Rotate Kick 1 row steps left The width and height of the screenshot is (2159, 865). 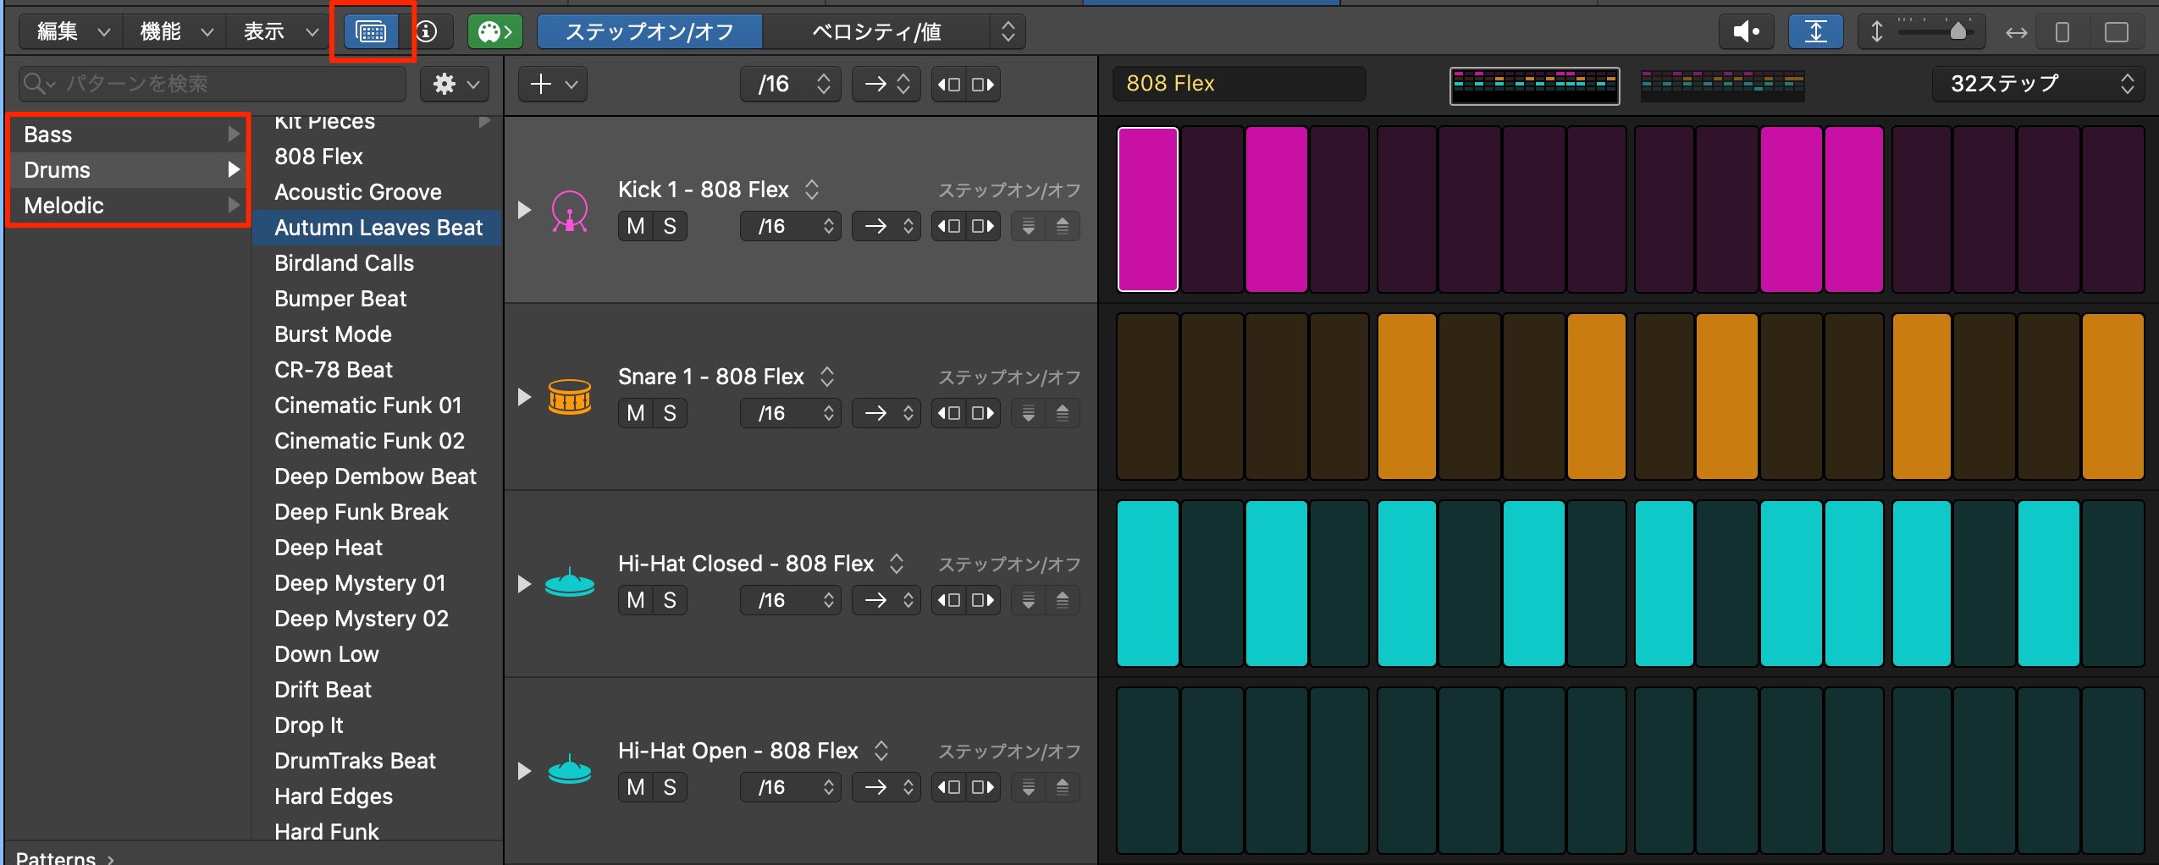(x=949, y=226)
